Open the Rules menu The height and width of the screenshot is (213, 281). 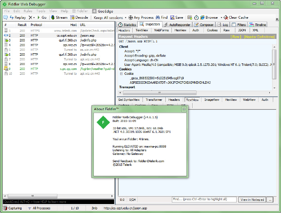28,11
